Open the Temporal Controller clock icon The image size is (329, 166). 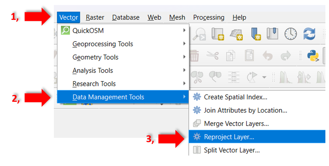(x=290, y=34)
